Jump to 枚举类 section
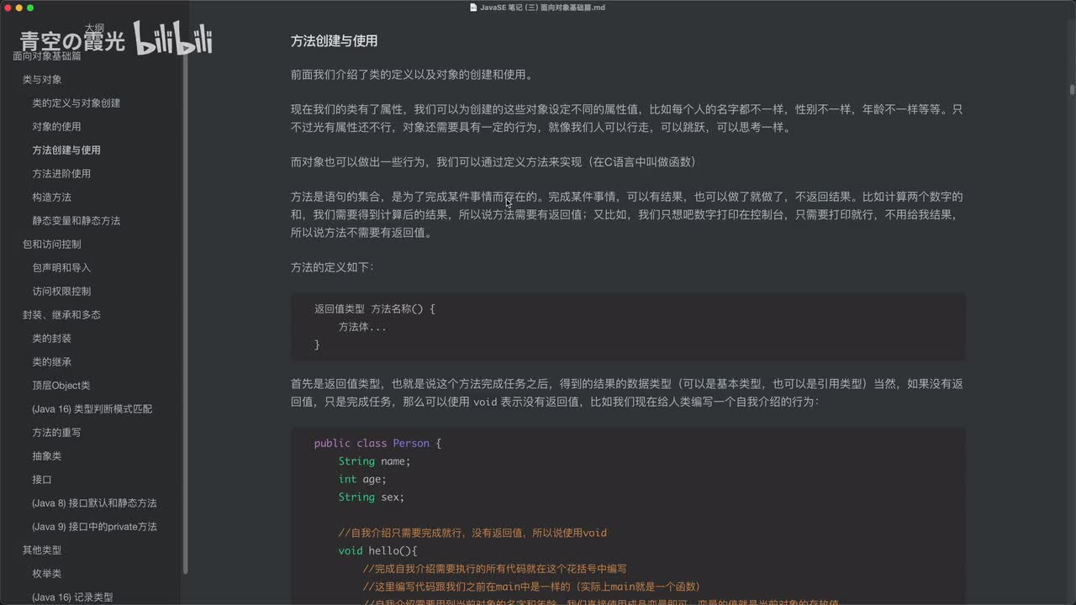This screenshot has height=605, width=1076. (x=47, y=574)
